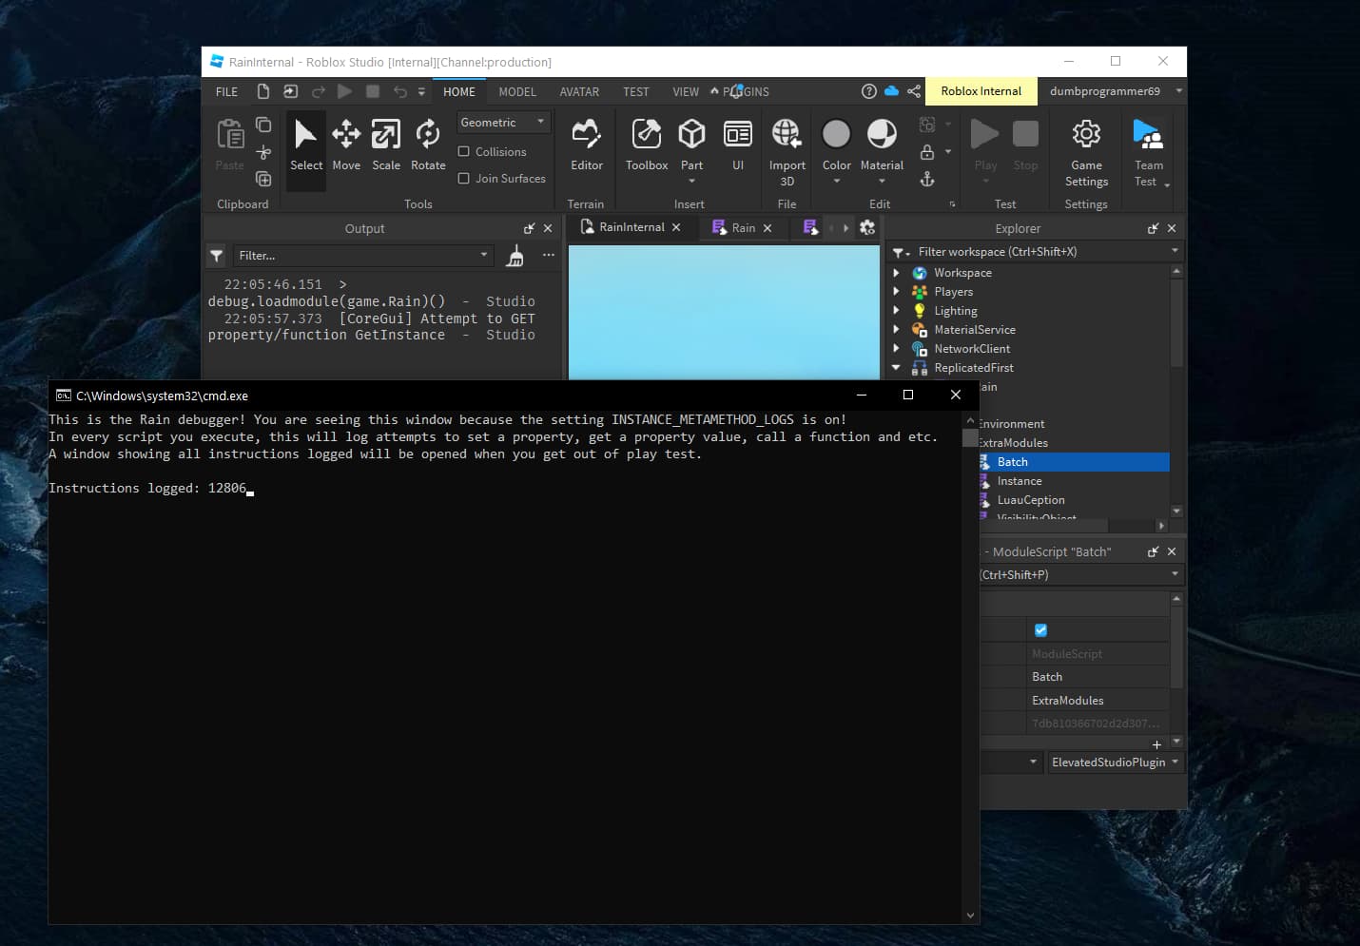Screen dimensions: 1360x946
Task: Open the Material picker
Action: coord(882,143)
